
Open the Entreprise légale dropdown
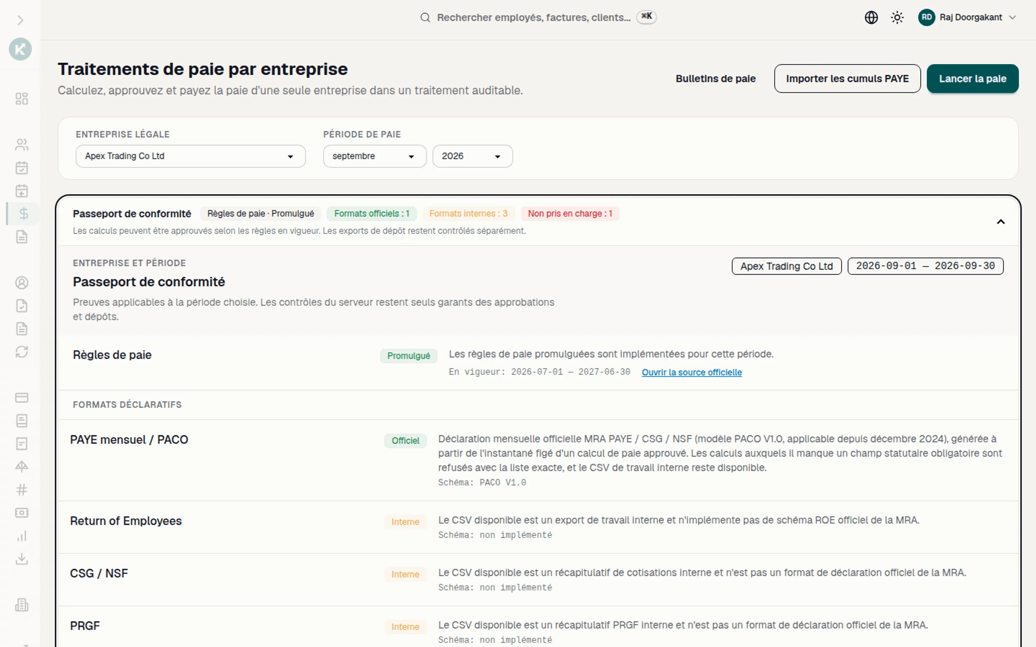point(191,156)
